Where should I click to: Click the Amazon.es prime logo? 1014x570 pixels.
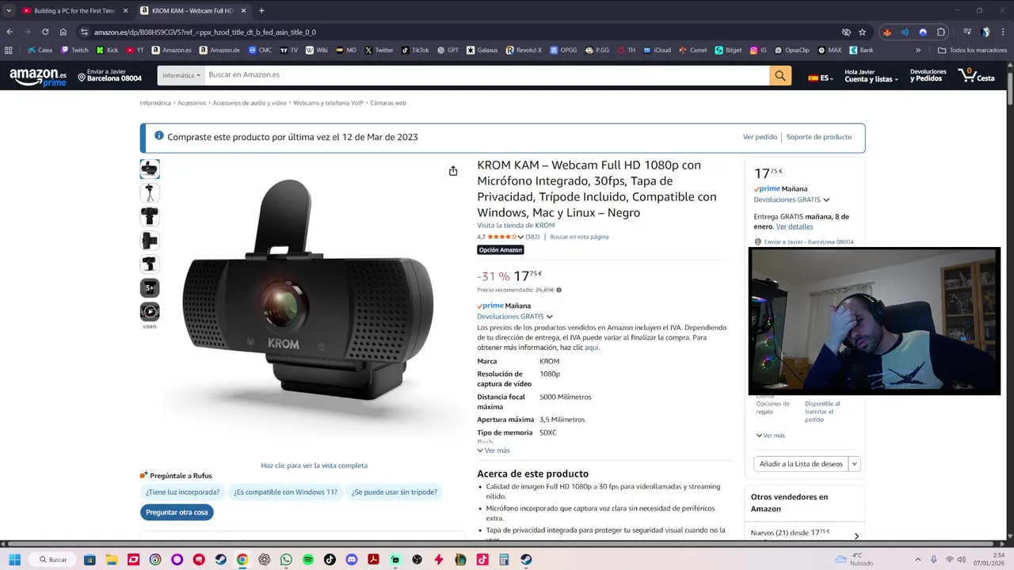38,77
